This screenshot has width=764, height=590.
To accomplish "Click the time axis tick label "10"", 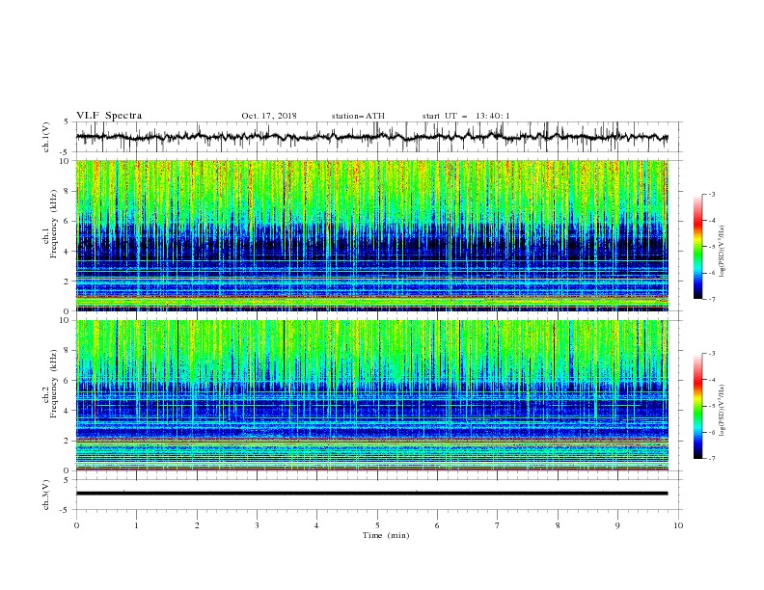I will pos(678,525).
